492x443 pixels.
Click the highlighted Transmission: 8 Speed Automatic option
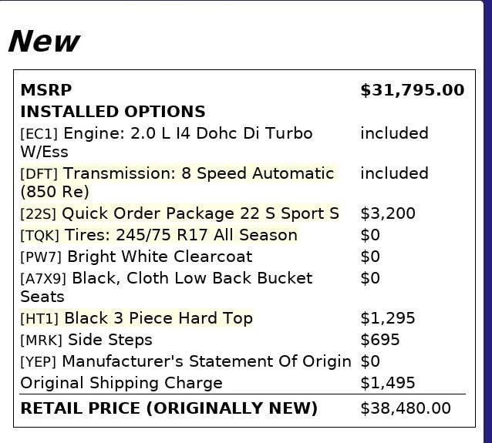point(198,173)
